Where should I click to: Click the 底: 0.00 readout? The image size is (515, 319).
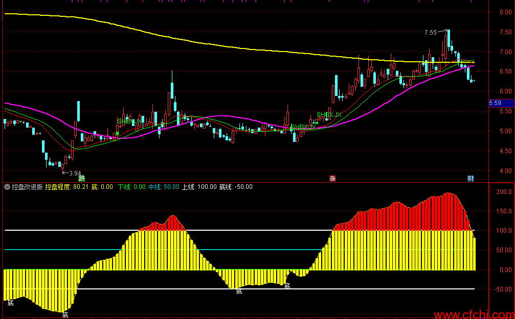102,187
